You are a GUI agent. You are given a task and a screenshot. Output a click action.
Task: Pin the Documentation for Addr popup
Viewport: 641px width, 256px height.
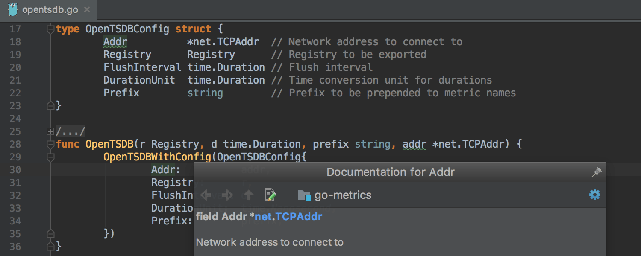pos(596,172)
